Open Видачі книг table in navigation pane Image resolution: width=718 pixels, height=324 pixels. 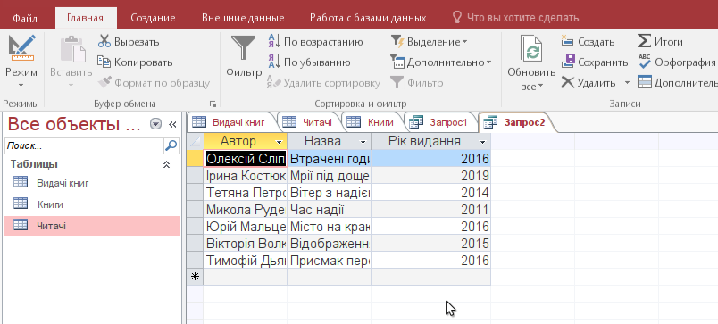(x=92, y=184)
